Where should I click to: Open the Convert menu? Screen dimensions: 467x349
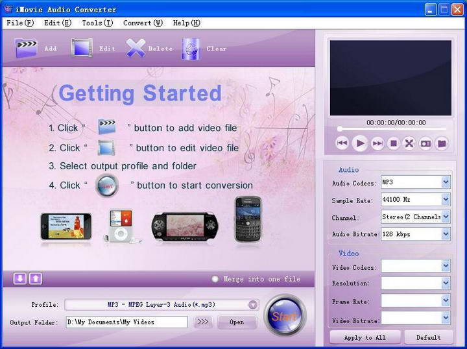(143, 23)
